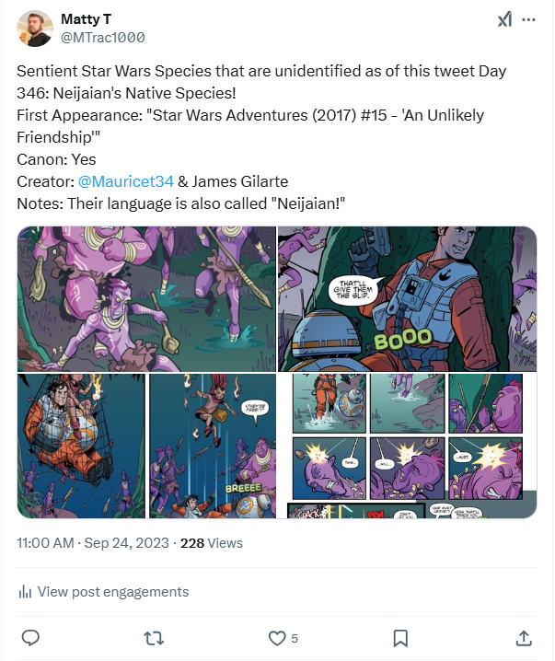
Task: Open View post engagements
Action: [x=113, y=592]
